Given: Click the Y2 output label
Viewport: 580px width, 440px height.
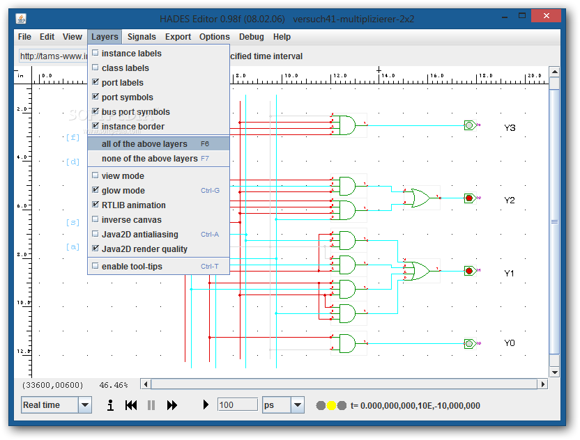Looking at the screenshot, I should (x=510, y=201).
